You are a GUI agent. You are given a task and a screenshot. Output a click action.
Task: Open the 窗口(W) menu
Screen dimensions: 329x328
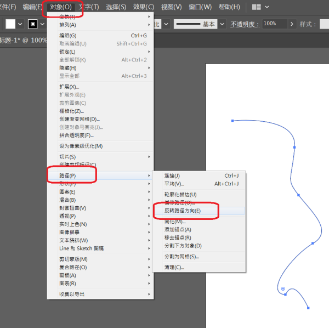200,7
